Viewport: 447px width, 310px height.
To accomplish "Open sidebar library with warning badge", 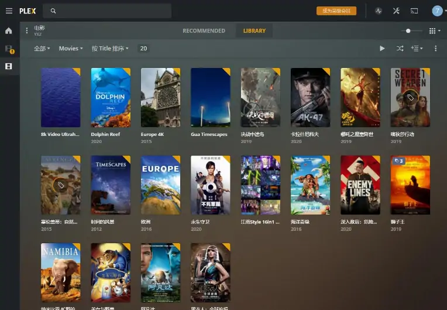I will click(x=9, y=49).
